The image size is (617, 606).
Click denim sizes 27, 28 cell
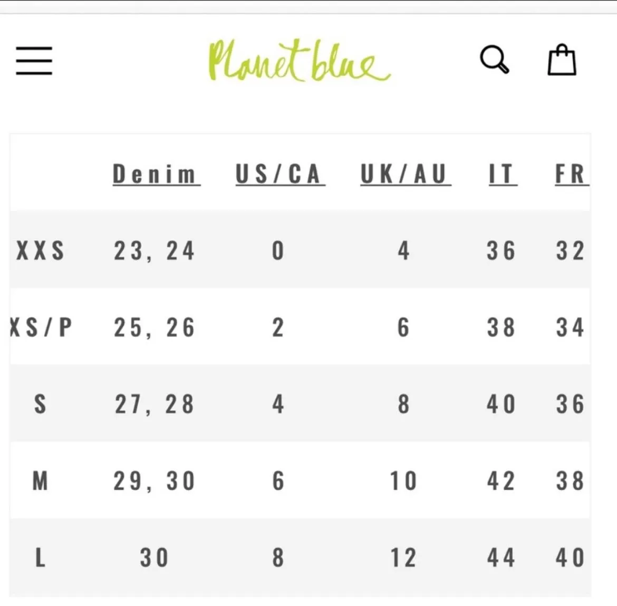[x=154, y=405]
